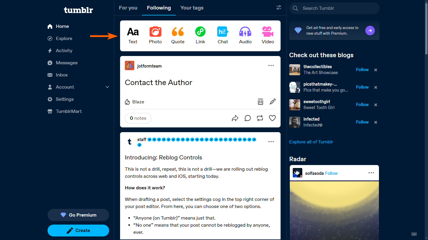Click the Create post button

(78, 231)
